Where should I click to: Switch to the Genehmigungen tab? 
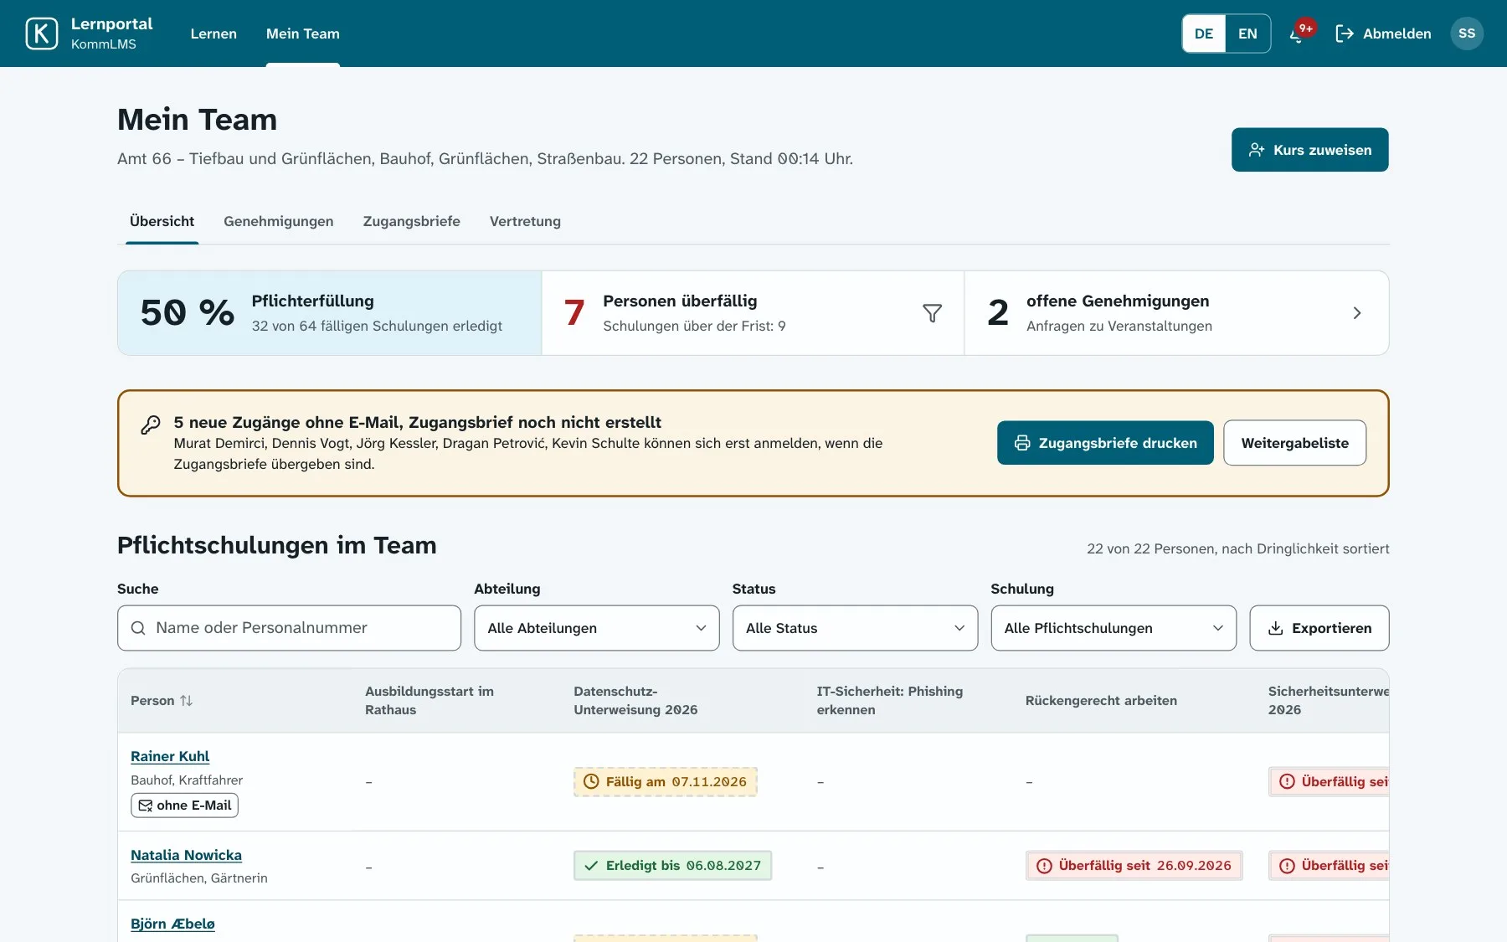click(x=279, y=221)
